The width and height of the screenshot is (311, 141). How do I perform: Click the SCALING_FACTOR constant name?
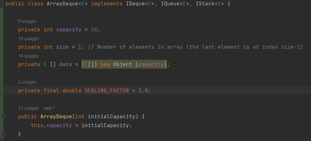[107, 90]
